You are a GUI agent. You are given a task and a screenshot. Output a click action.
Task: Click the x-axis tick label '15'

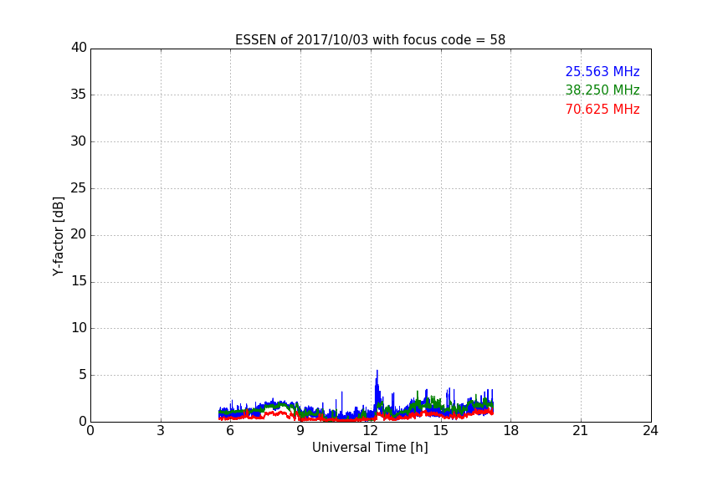pos(441,431)
